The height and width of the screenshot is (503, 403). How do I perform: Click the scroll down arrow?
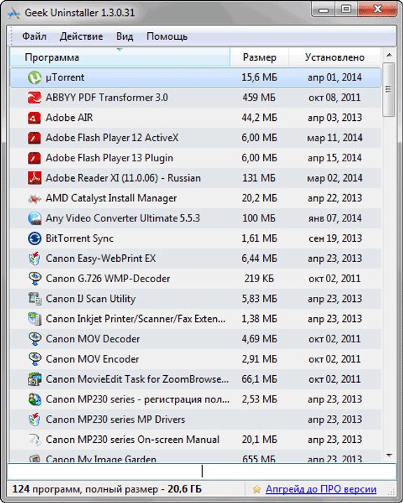pyautogui.click(x=389, y=455)
